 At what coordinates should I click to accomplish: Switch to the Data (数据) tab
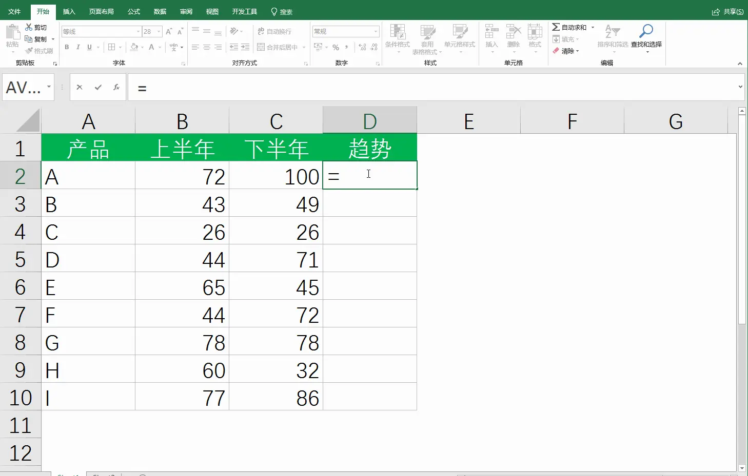tap(160, 11)
